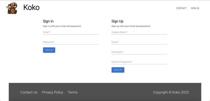The width and height of the screenshot is (210, 101).
Task: Click 'Sign up with your email and password' text
Action: (x=131, y=26)
